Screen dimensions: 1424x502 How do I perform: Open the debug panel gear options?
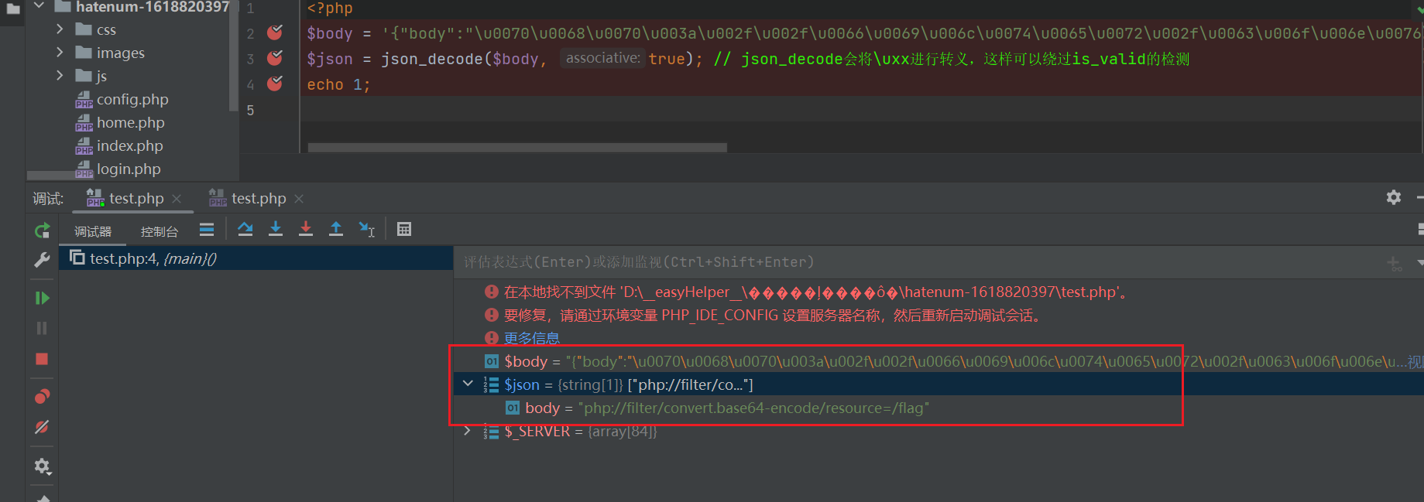point(1394,197)
